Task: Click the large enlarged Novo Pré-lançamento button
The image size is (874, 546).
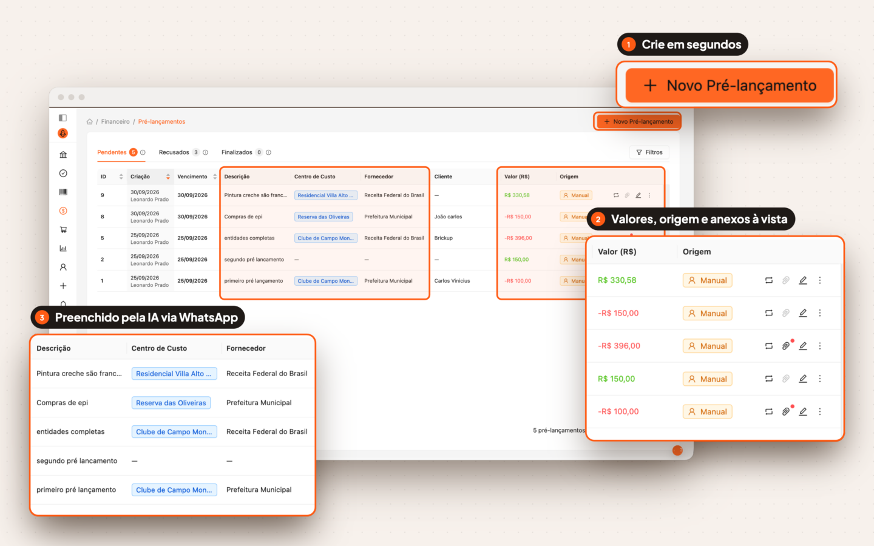Action: [730, 85]
